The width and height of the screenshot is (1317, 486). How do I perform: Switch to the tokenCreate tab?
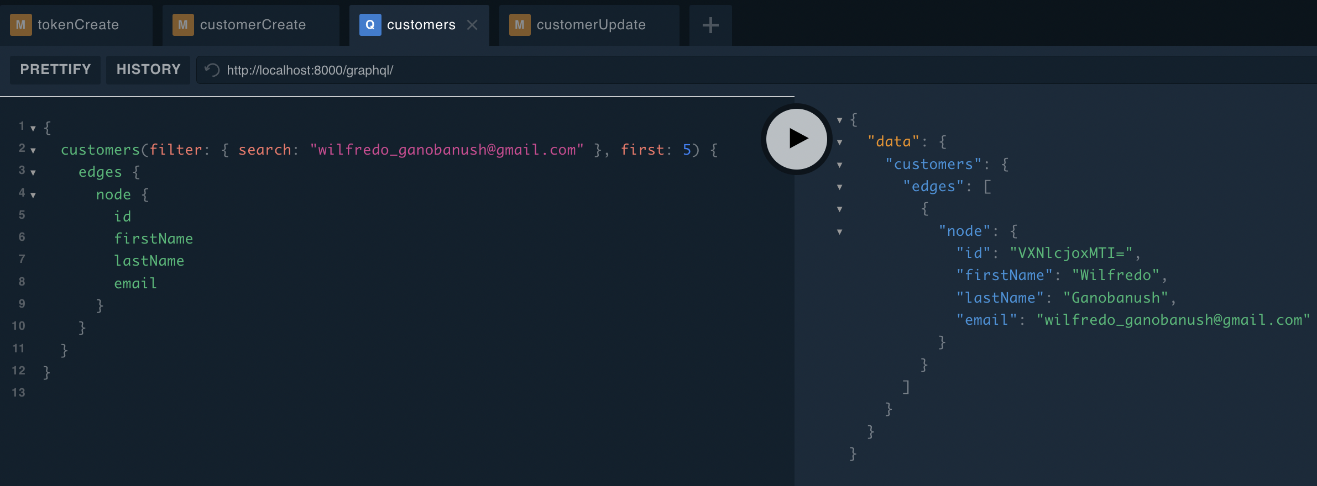tap(78, 25)
